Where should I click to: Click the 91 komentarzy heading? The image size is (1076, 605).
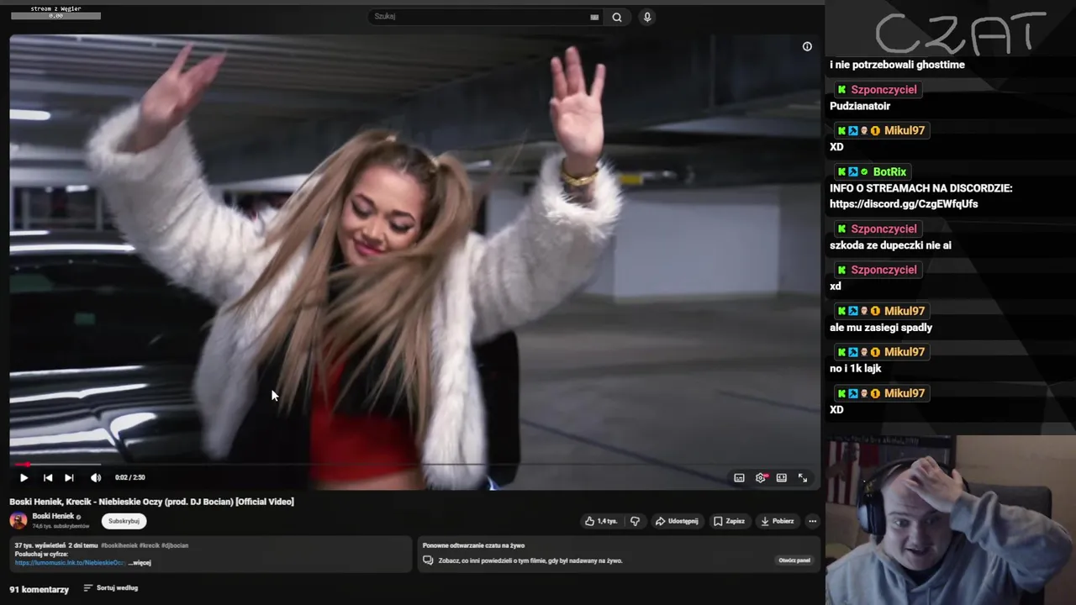[40, 590]
